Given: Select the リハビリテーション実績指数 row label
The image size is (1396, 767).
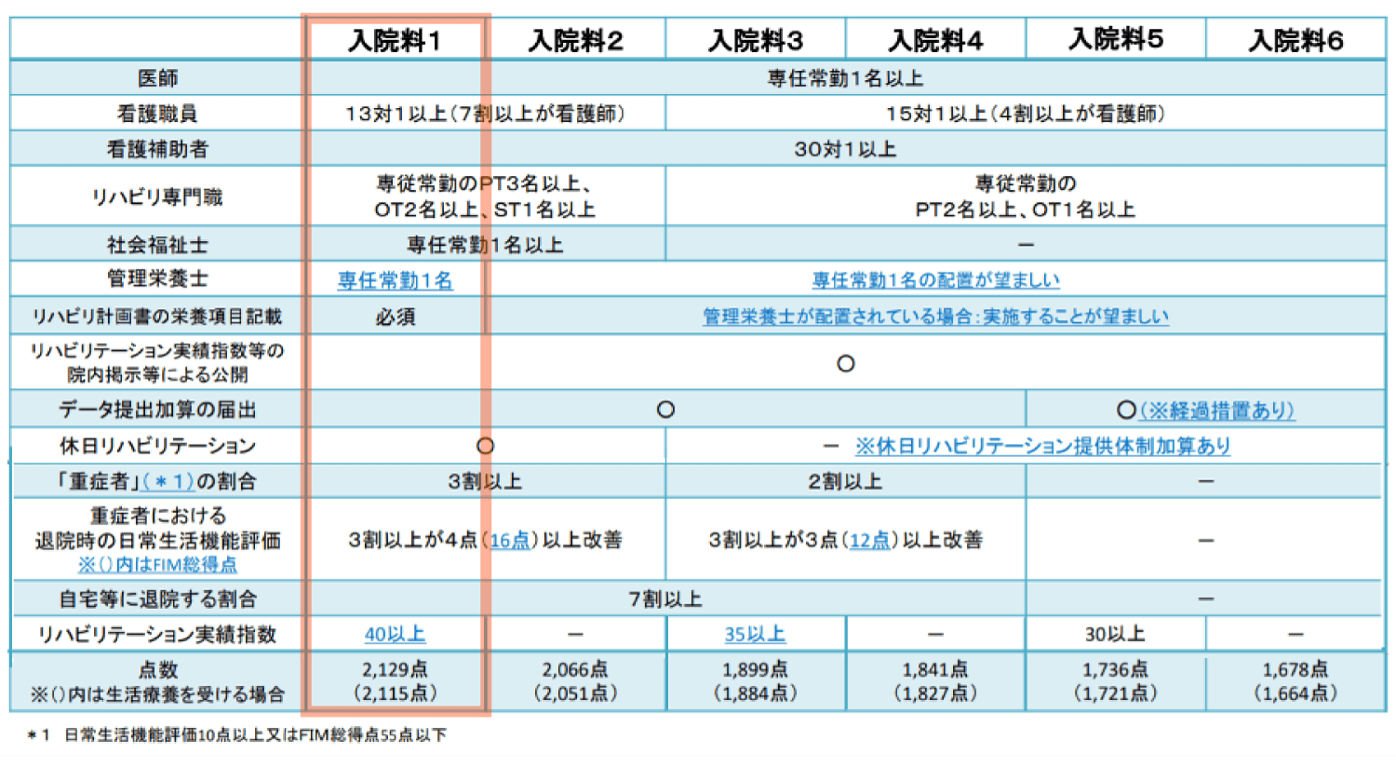Looking at the screenshot, I should coord(157,634).
